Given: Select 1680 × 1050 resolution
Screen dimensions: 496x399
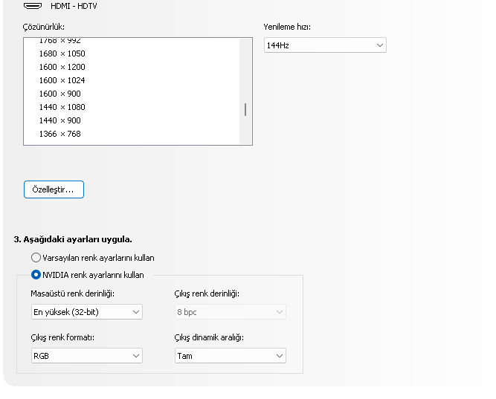Looking at the screenshot, I should tap(62, 53).
